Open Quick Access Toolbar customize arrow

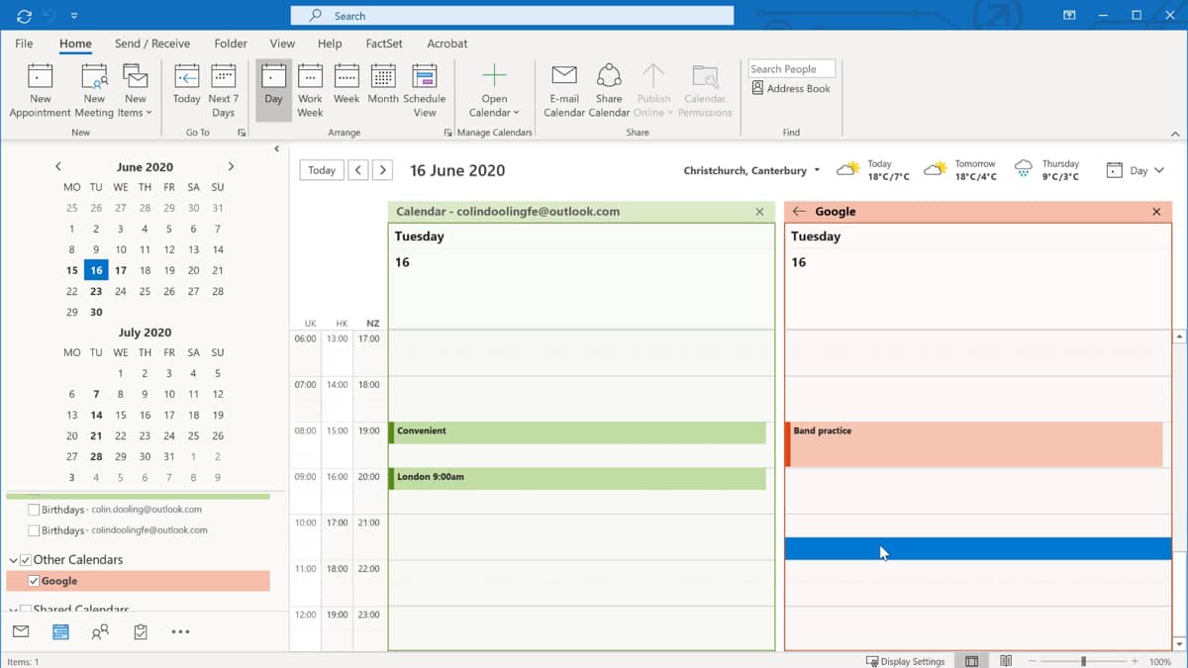click(74, 16)
